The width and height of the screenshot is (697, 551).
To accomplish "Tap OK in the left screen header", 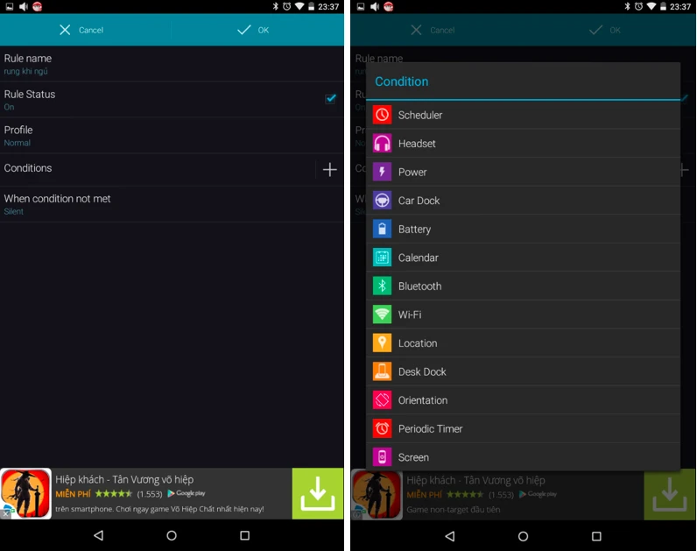I will point(253,30).
